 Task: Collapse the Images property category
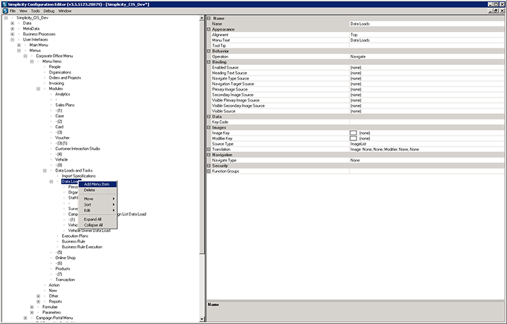(209, 128)
